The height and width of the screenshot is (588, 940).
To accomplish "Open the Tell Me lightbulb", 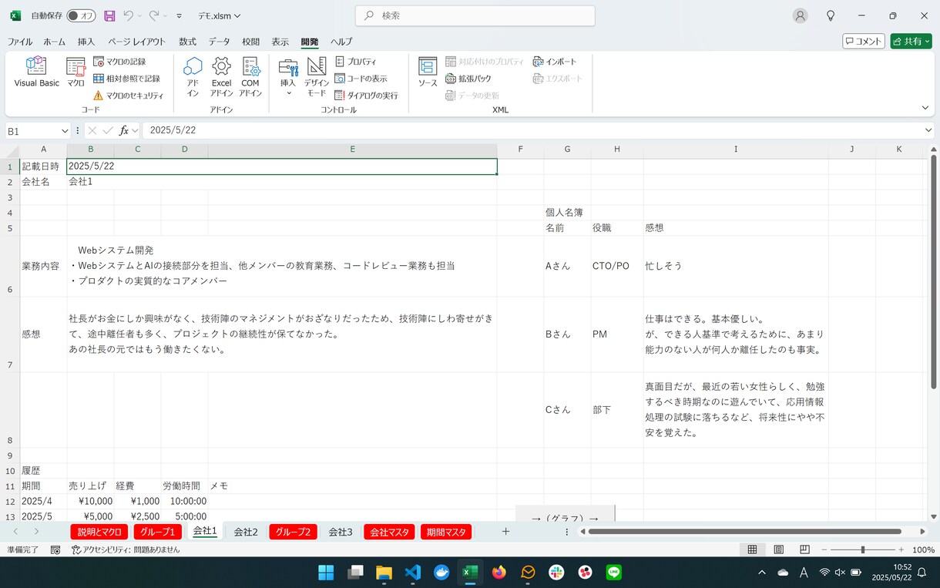I will [x=831, y=15].
